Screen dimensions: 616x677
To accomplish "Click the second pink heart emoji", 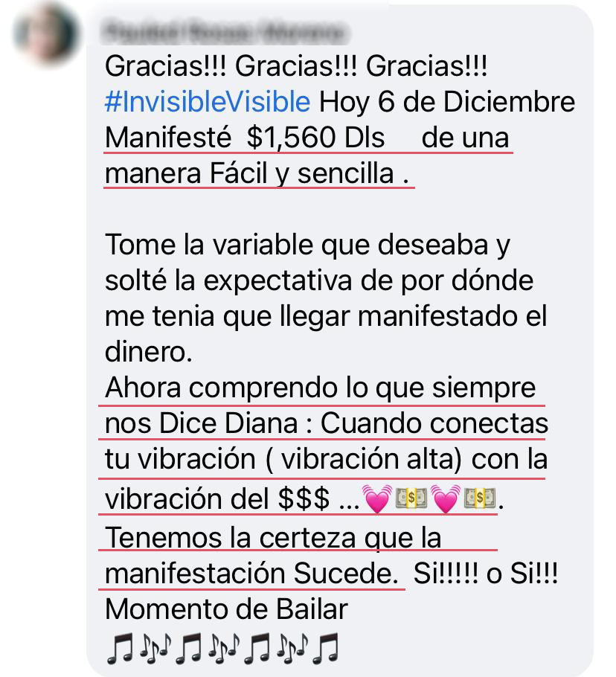I will 446,498.
